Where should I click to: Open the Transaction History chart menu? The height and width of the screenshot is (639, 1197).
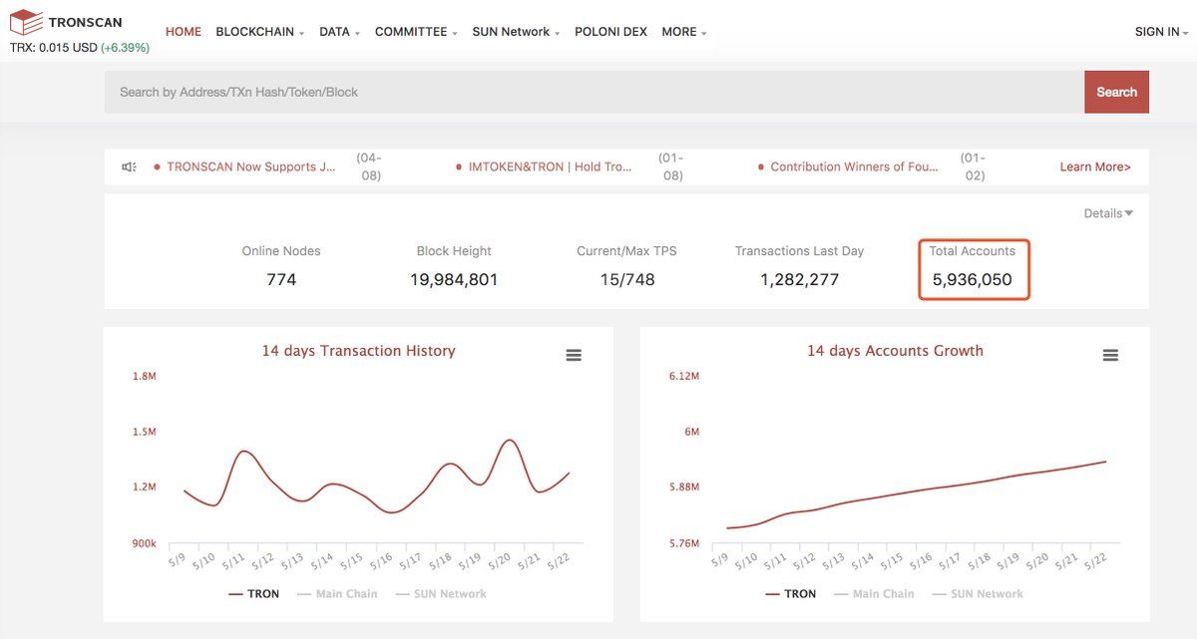(x=574, y=354)
